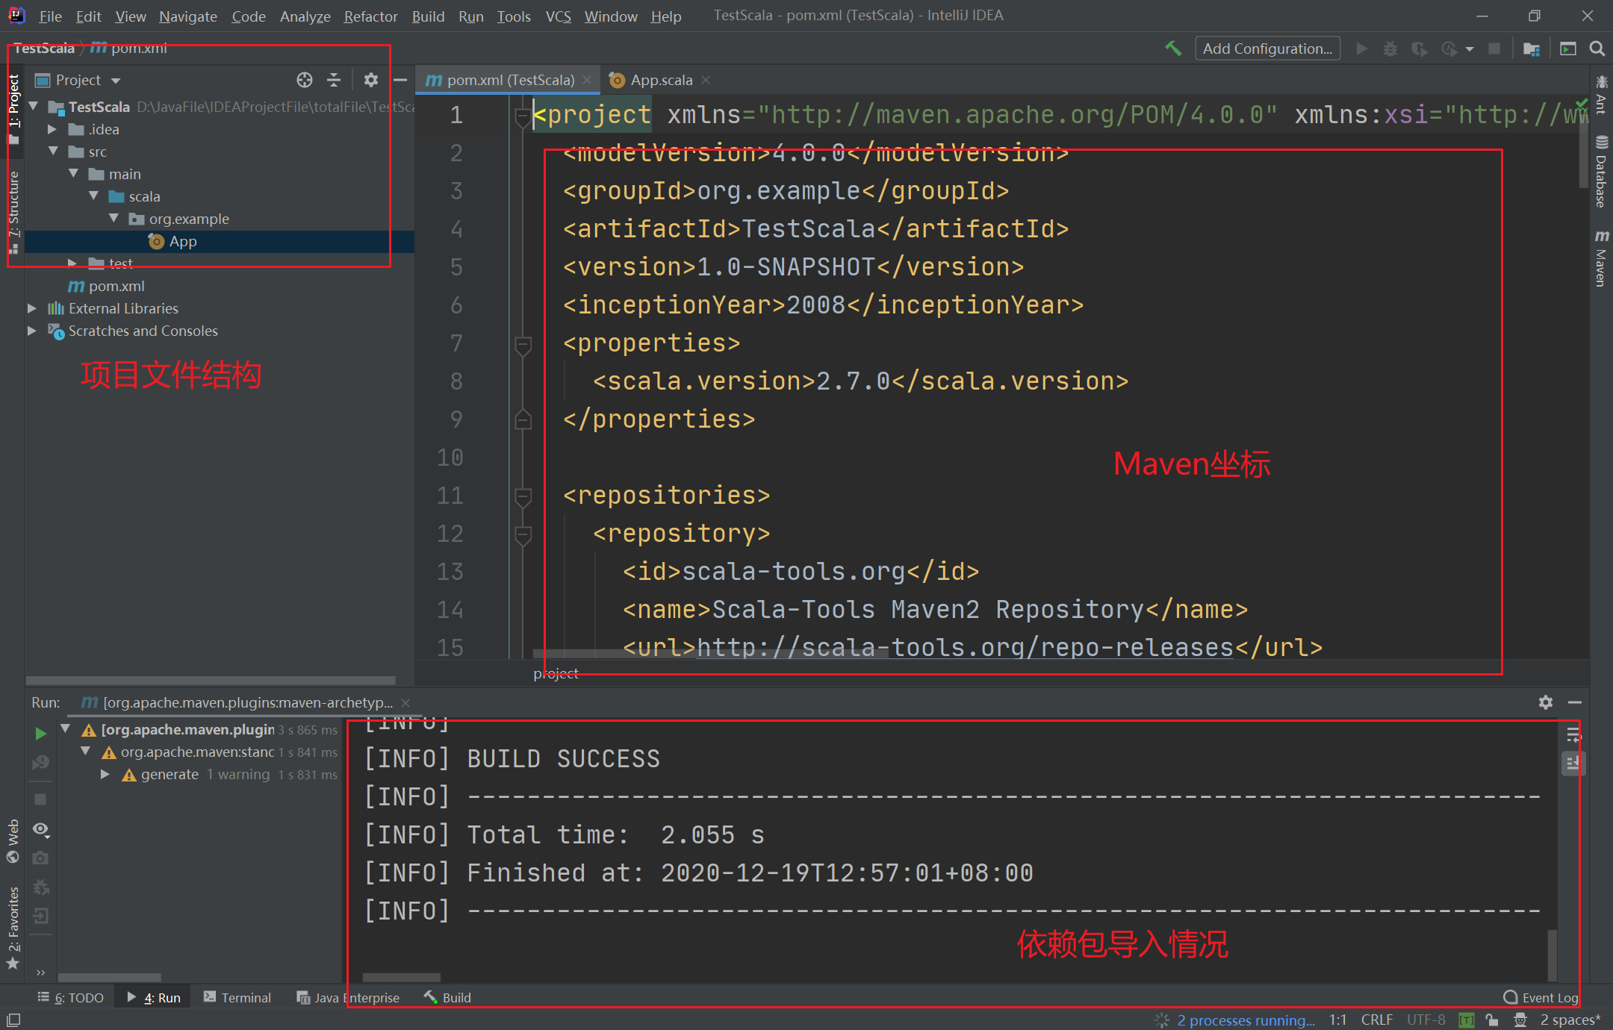Viewport: 1613px width, 1030px height.
Task: Open the Event Log
Action: point(1541,998)
